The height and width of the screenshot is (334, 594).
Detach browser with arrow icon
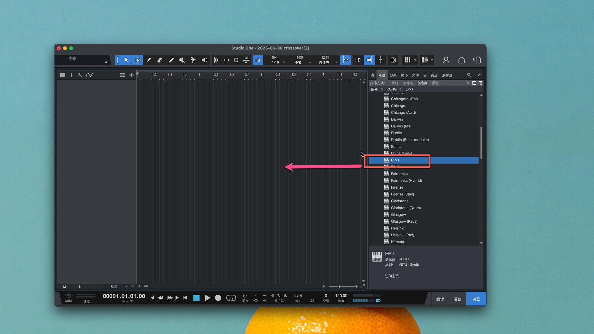click(x=479, y=75)
